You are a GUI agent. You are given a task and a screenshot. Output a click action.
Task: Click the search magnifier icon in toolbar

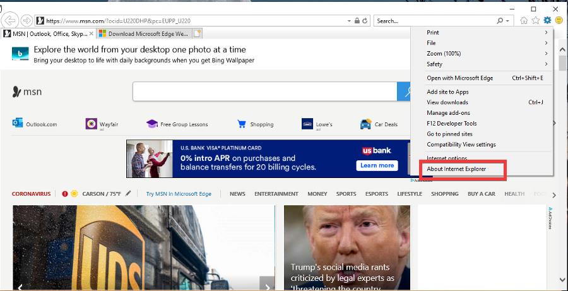[x=500, y=21]
